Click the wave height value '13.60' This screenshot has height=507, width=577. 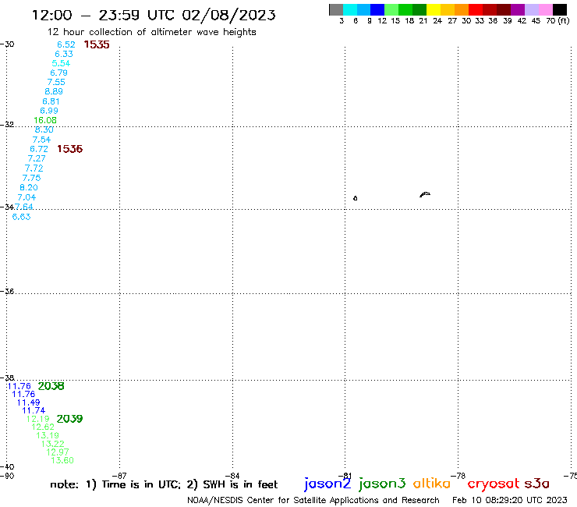pyautogui.click(x=62, y=460)
